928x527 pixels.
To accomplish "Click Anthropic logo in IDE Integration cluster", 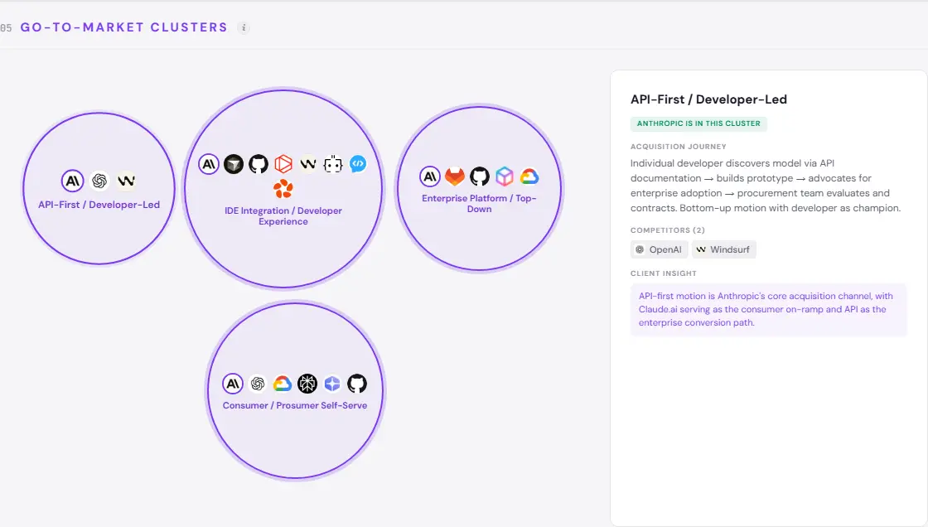I will point(208,164).
